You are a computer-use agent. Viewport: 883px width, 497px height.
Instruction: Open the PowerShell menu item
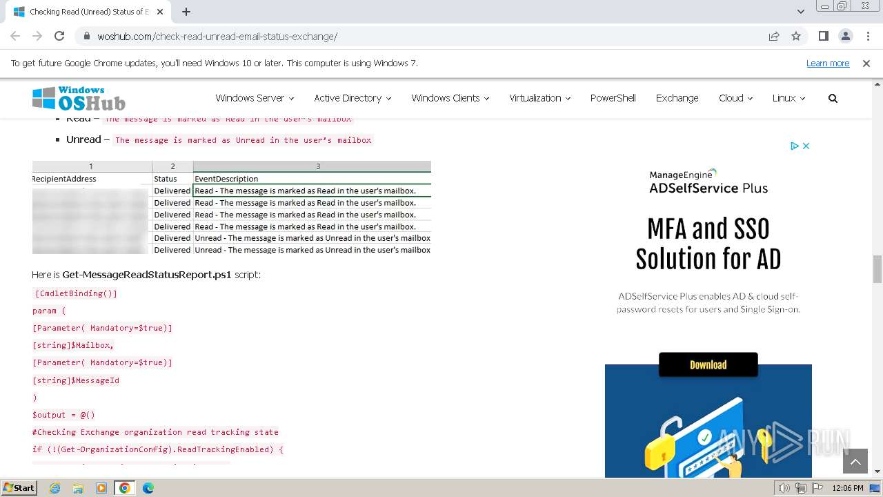[x=613, y=98]
